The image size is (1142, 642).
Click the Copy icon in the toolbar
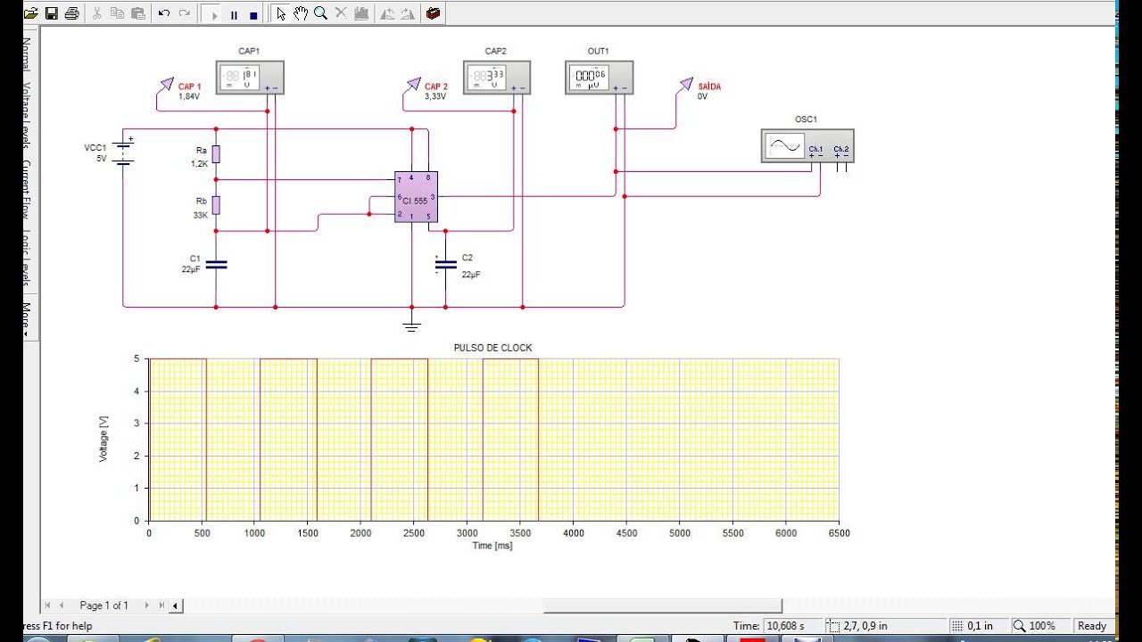click(x=118, y=13)
